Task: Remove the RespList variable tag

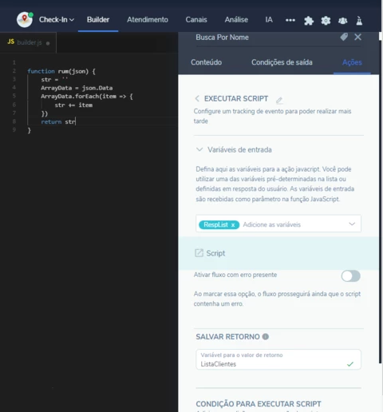Action: 233,225
